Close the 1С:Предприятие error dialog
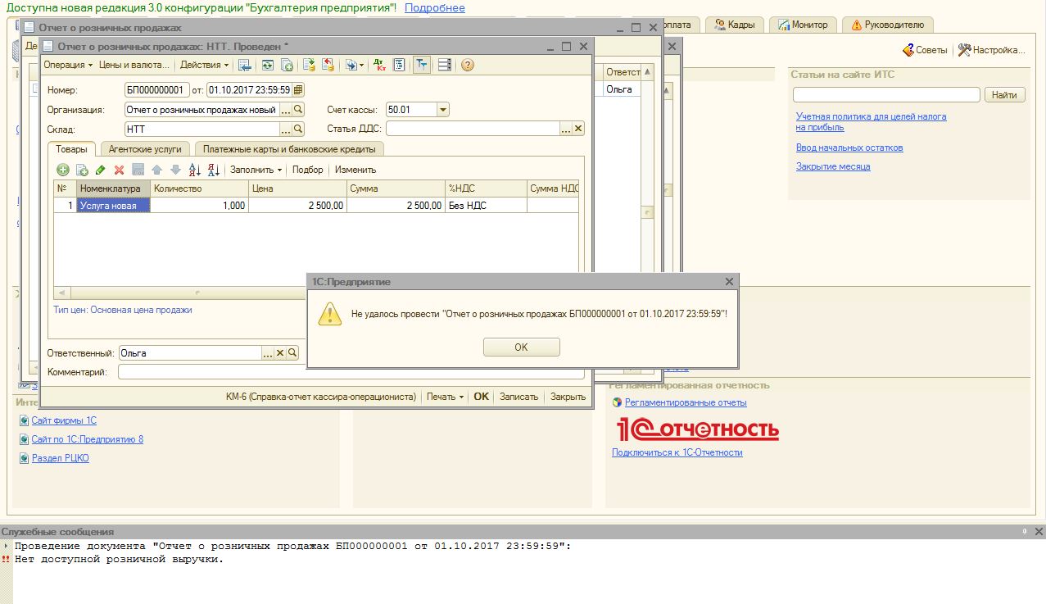Viewport: 1046px width, 604px height. (729, 281)
